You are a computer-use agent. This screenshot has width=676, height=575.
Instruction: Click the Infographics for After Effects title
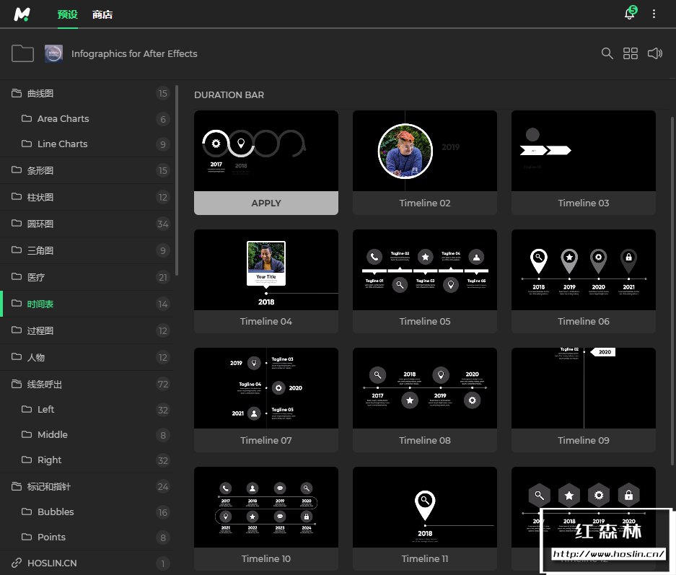coord(134,54)
